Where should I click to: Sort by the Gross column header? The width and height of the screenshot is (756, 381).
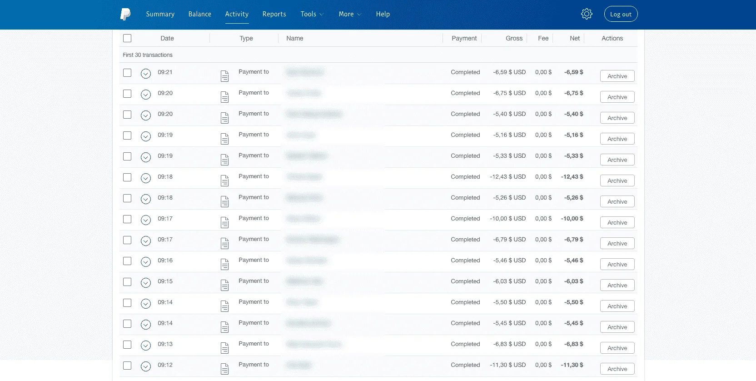pos(514,38)
